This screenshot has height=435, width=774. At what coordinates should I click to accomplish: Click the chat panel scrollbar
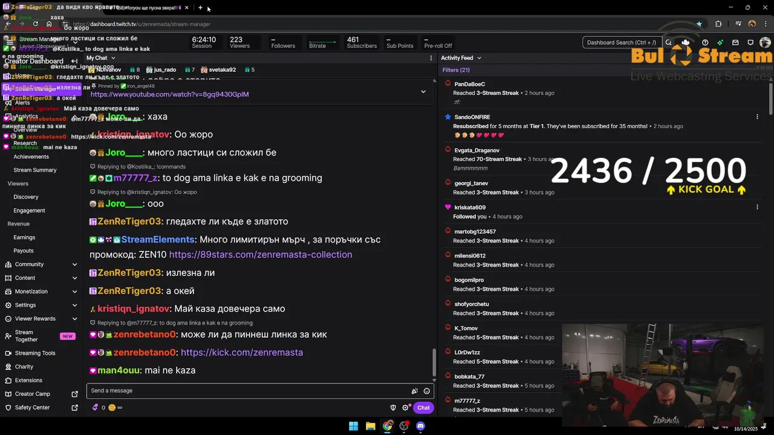pos(434,362)
